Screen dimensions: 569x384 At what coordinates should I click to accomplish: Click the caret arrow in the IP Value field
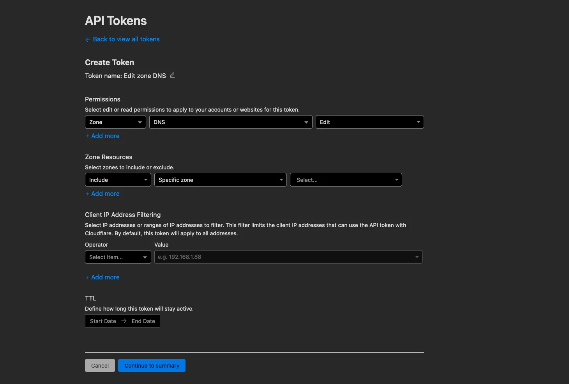pyautogui.click(x=417, y=257)
